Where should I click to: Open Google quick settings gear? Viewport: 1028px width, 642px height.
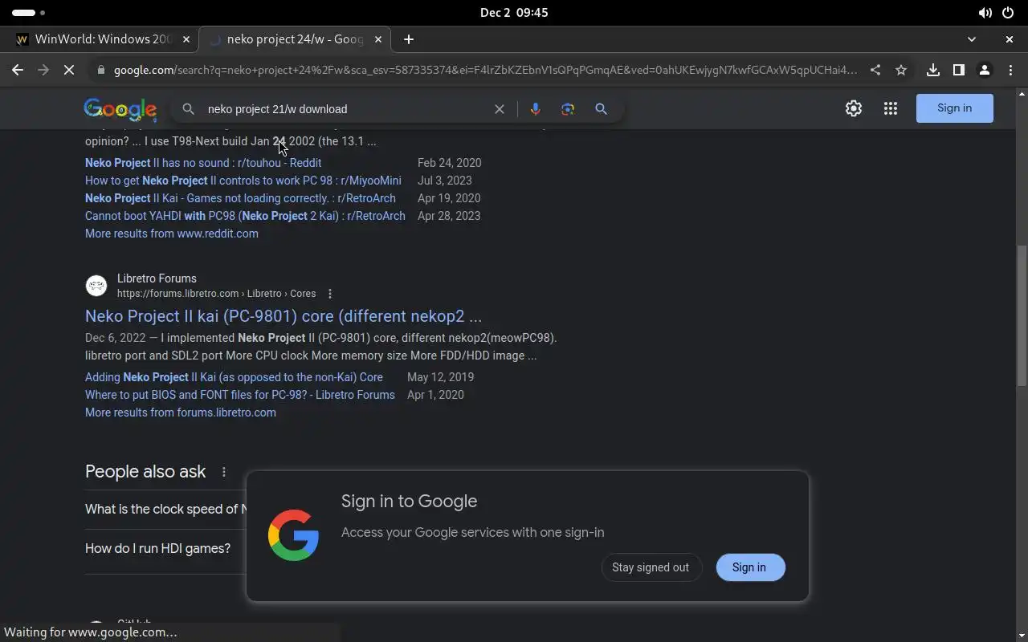(854, 108)
